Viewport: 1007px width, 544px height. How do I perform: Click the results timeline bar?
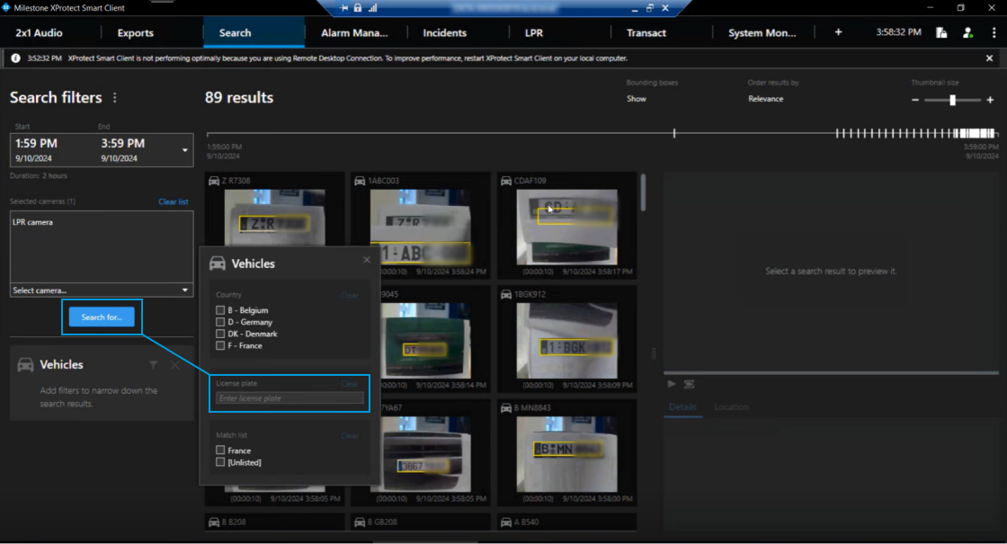(x=602, y=134)
